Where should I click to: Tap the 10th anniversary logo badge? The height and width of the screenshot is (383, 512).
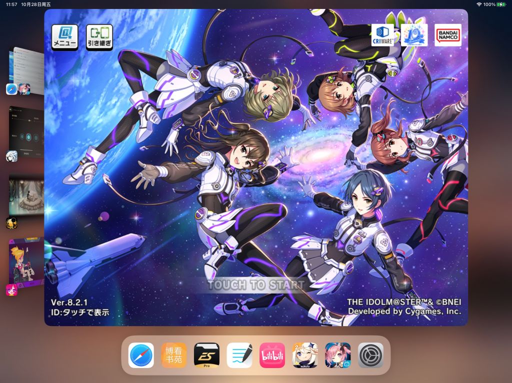[414, 35]
